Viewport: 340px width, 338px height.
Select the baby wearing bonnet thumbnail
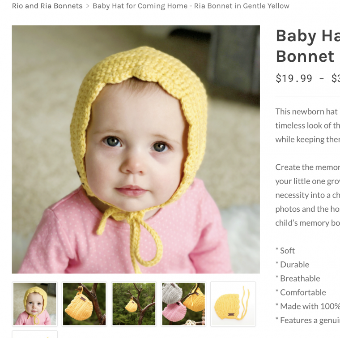coord(35,304)
